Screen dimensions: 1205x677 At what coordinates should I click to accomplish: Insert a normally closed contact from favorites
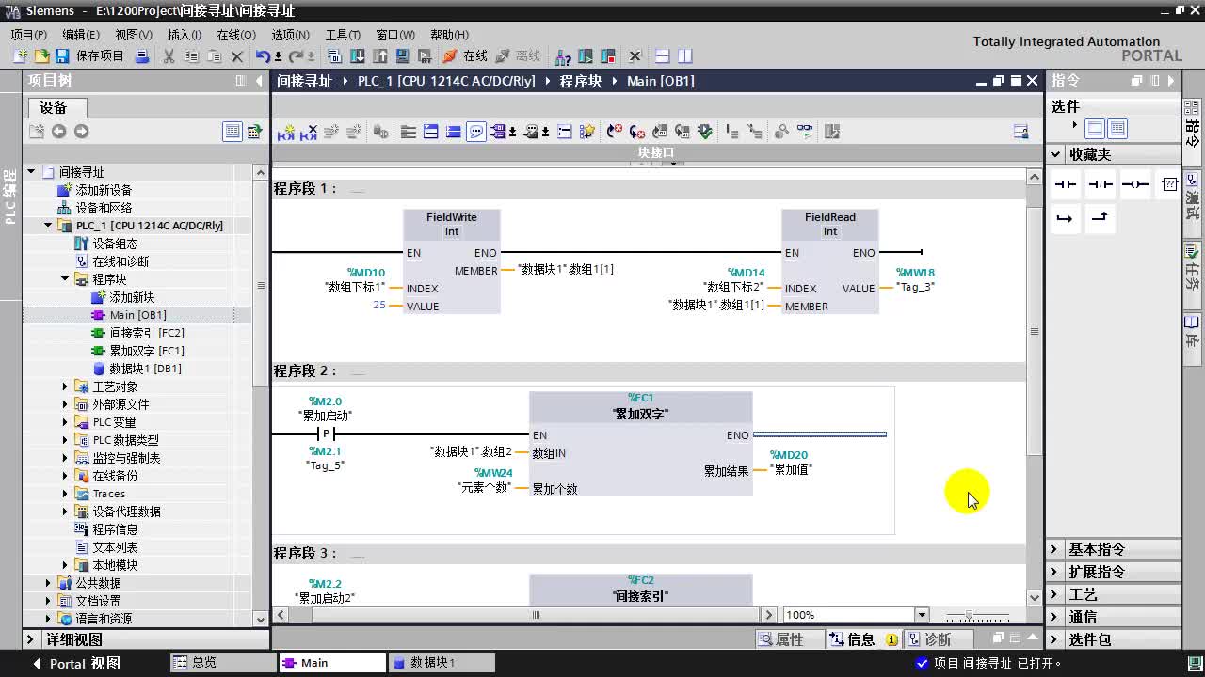1100,184
